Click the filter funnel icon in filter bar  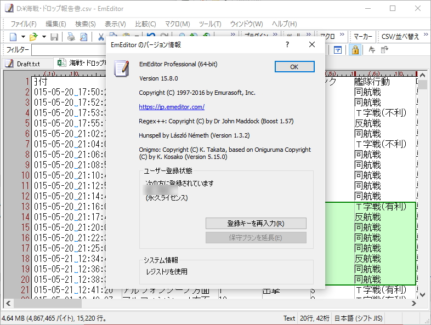point(338,50)
